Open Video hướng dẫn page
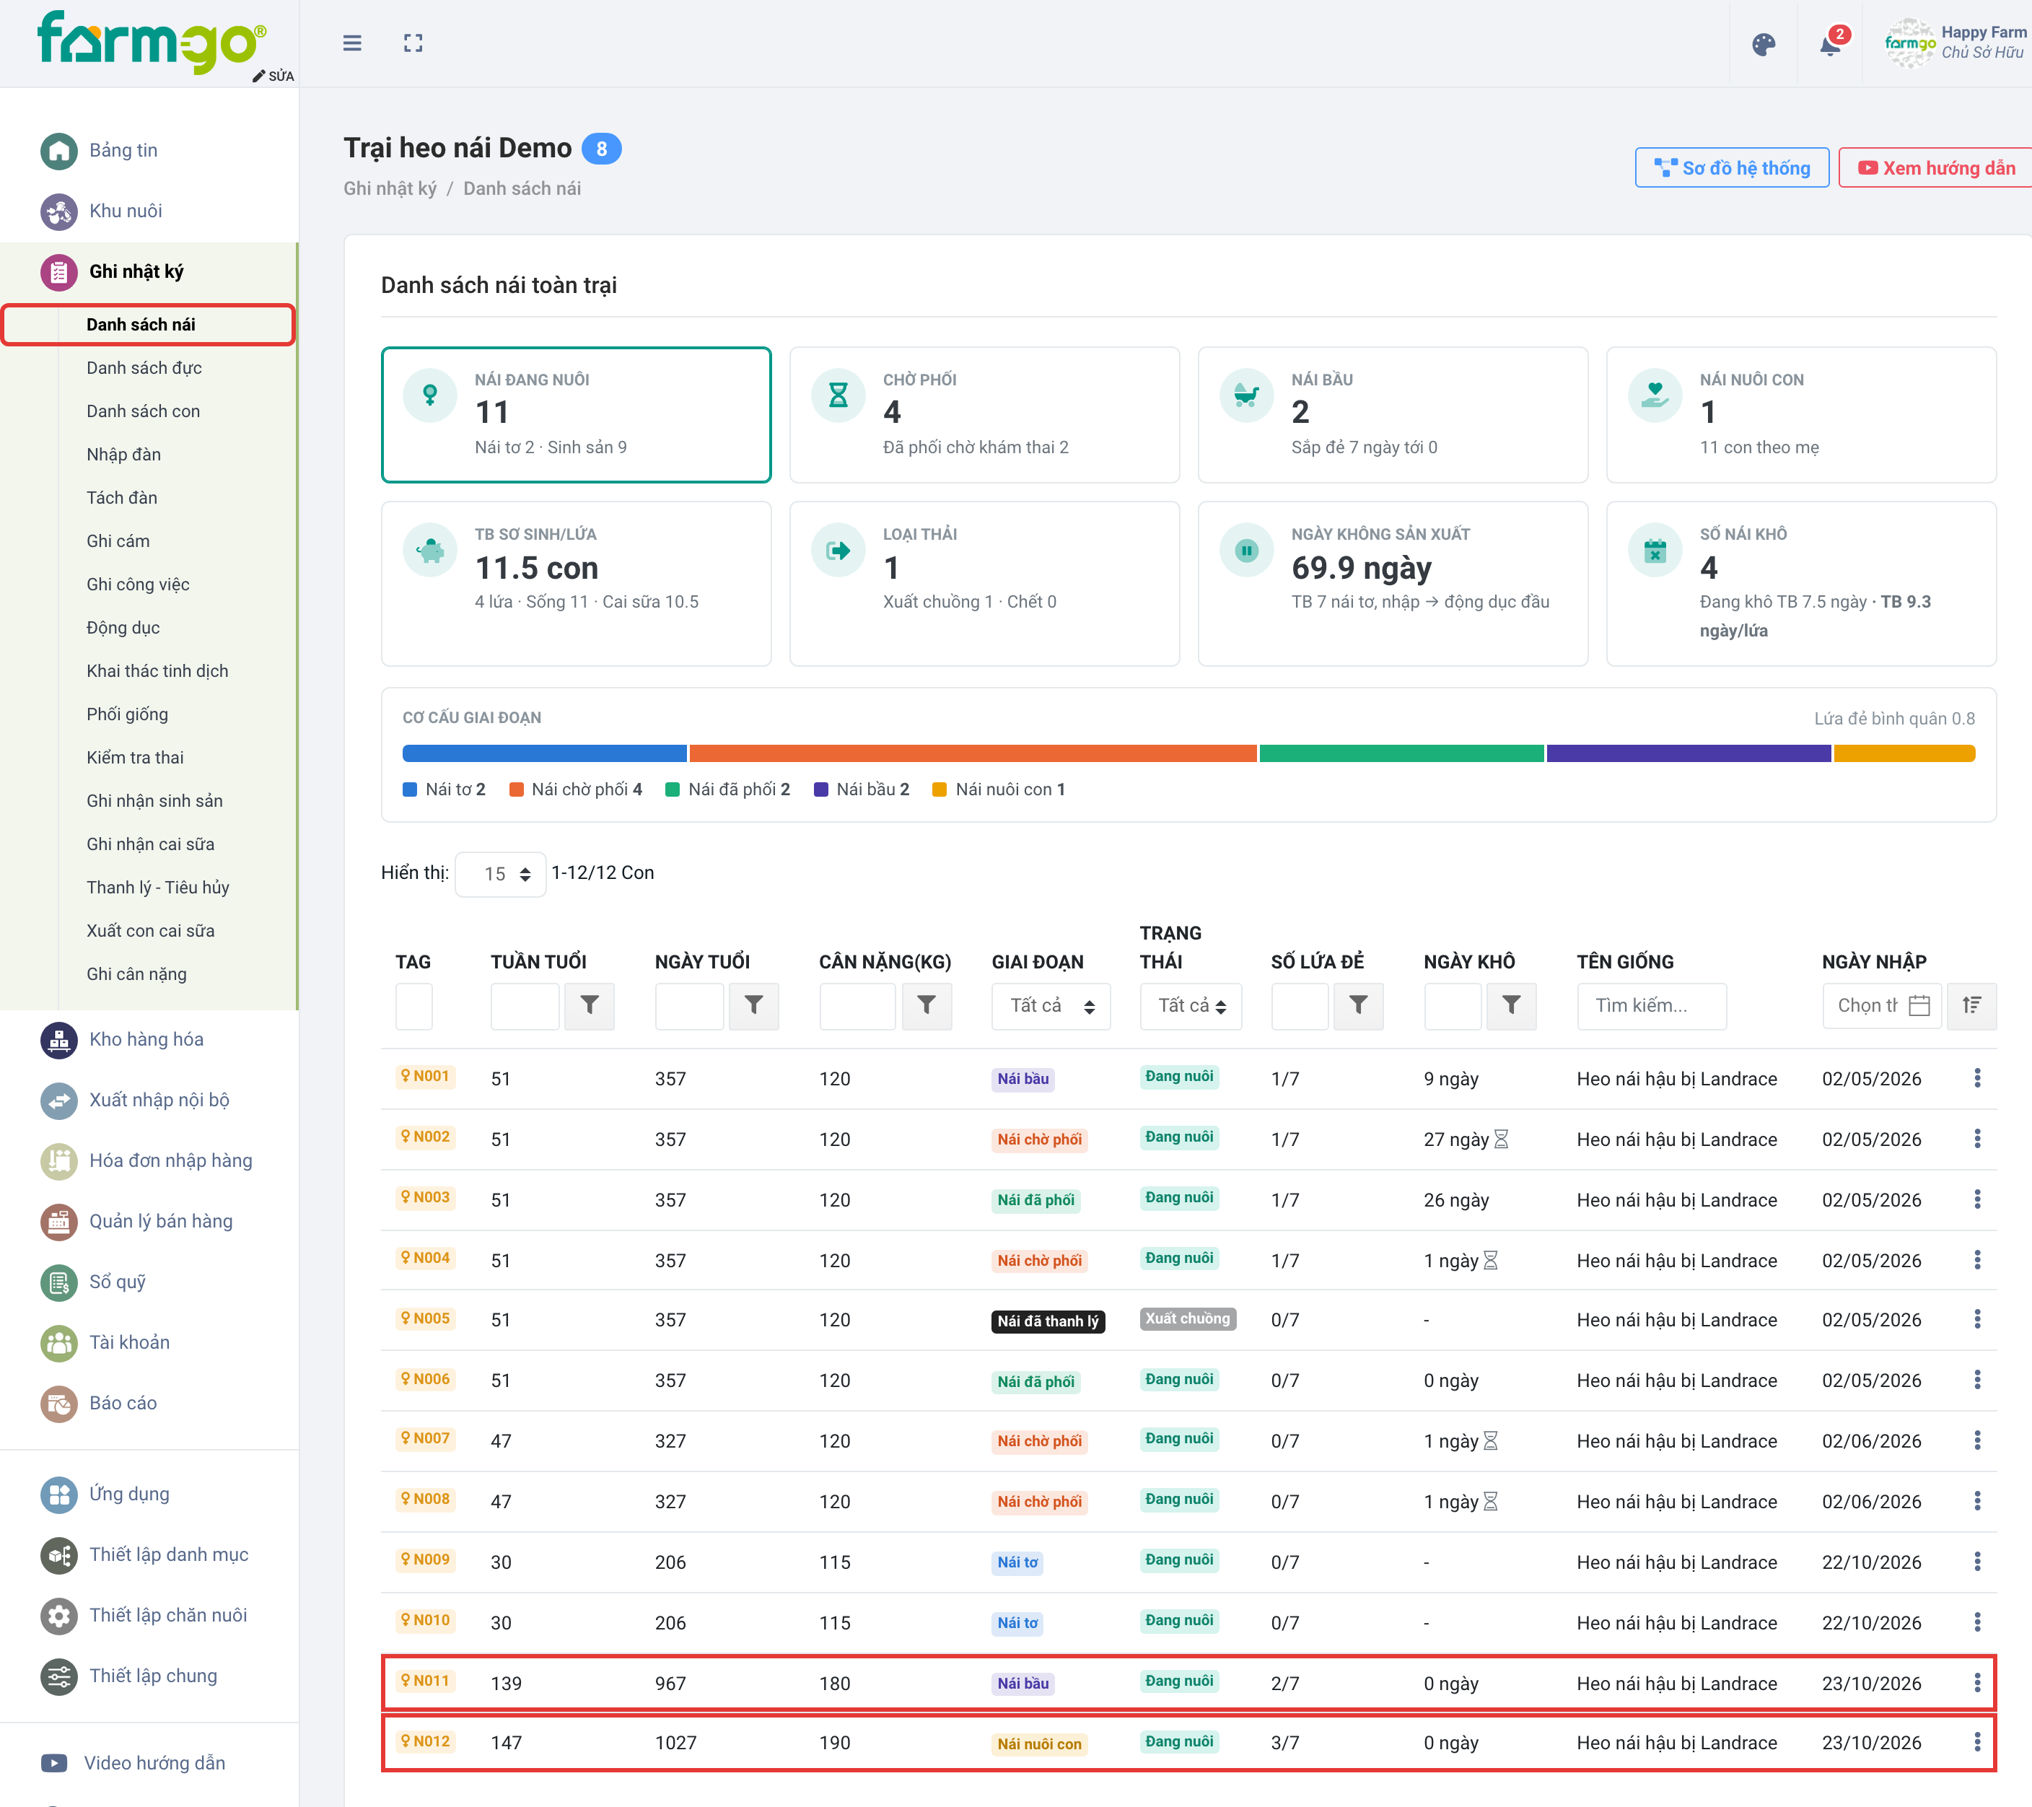 point(154,1763)
